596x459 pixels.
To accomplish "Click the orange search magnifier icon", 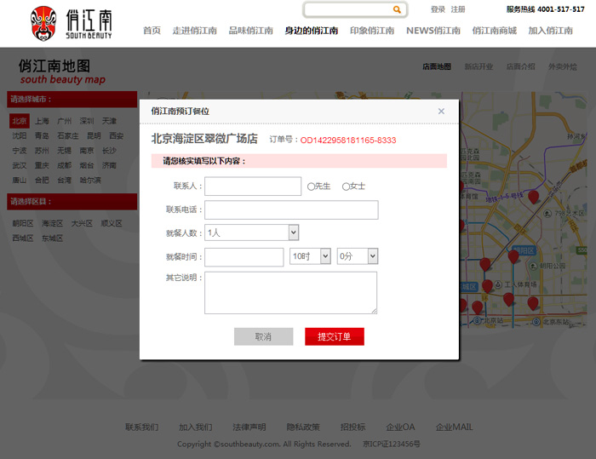I will [x=397, y=9].
